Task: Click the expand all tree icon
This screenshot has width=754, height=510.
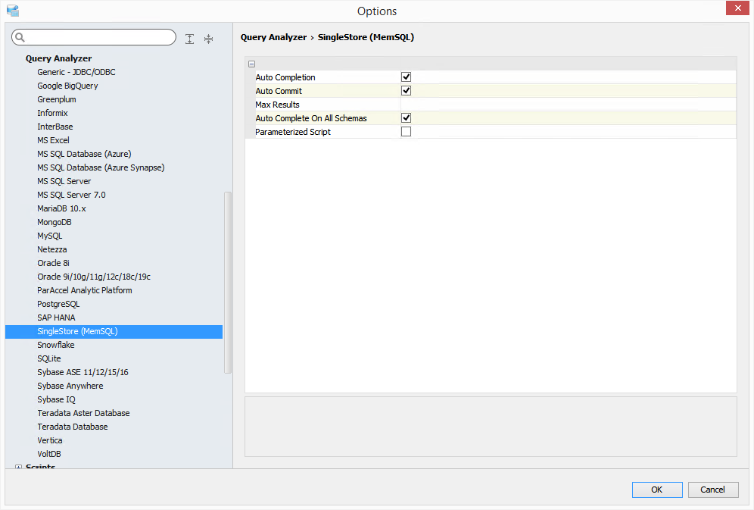Action: (x=189, y=39)
